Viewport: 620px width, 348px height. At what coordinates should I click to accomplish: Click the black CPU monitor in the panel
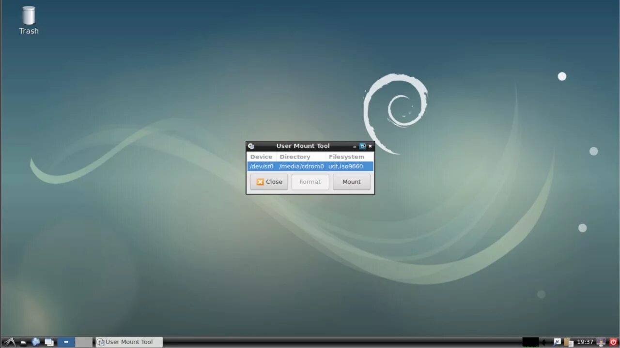point(530,342)
